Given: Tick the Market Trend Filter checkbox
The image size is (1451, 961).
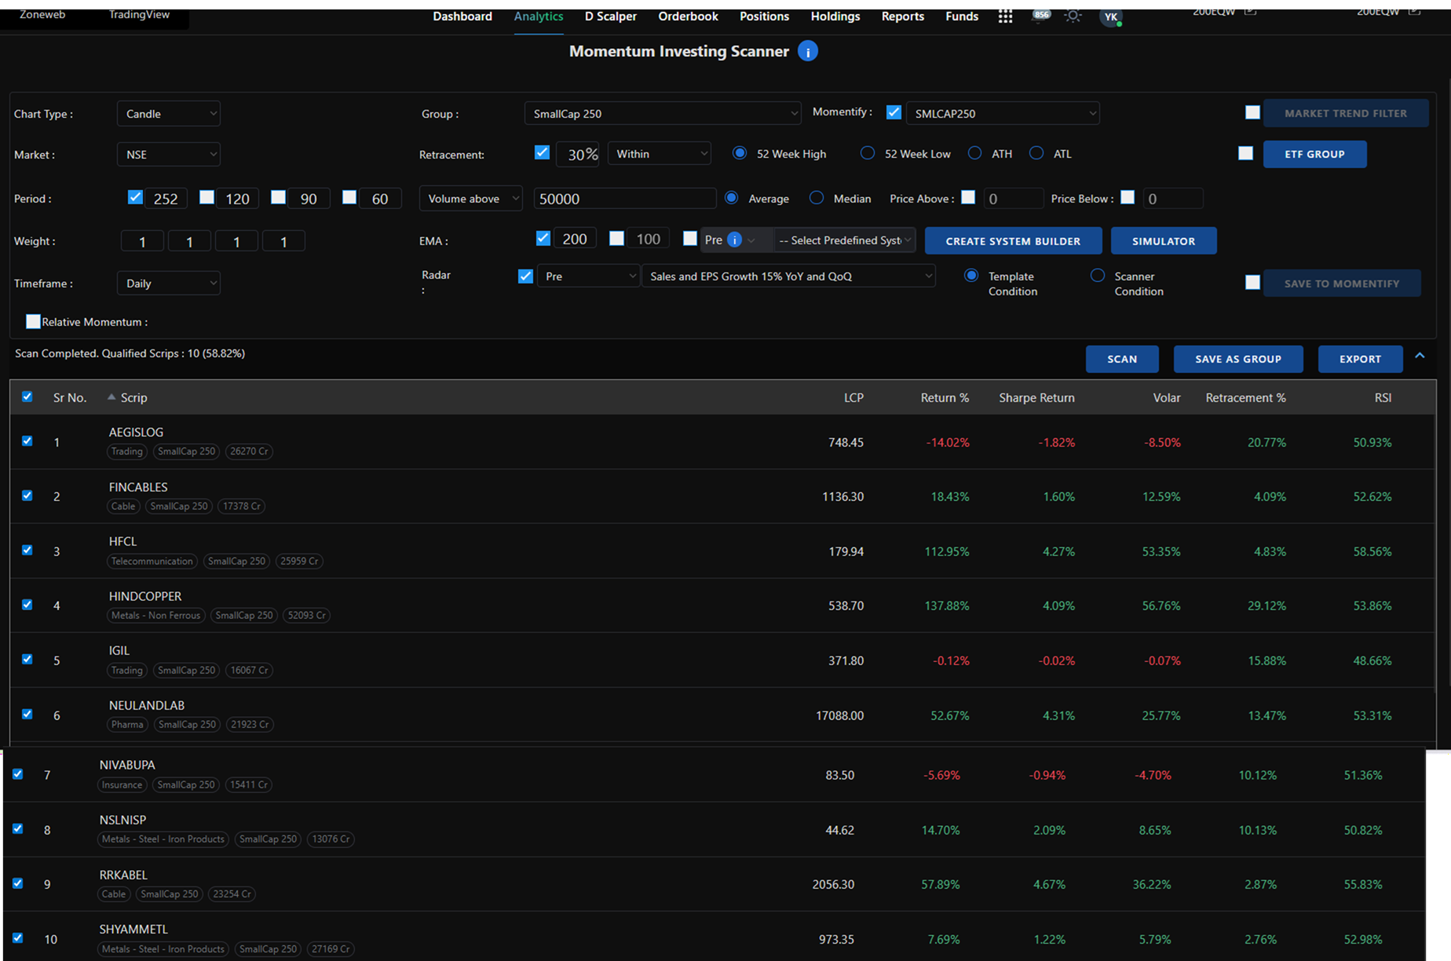Looking at the screenshot, I should (1252, 113).
